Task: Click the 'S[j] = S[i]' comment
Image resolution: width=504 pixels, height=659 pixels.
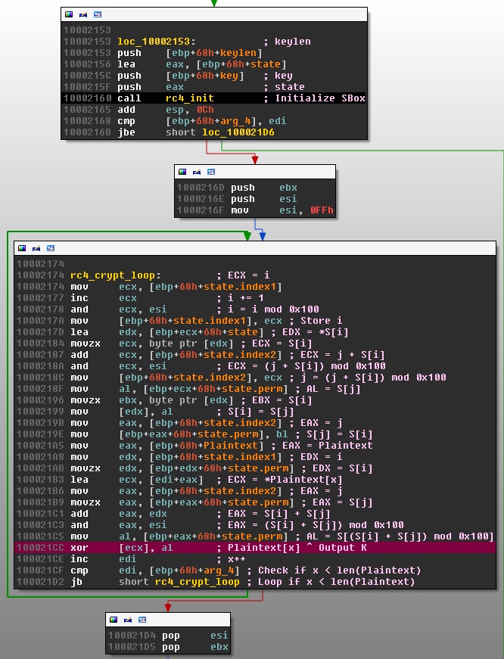Action: coord(339,434)
